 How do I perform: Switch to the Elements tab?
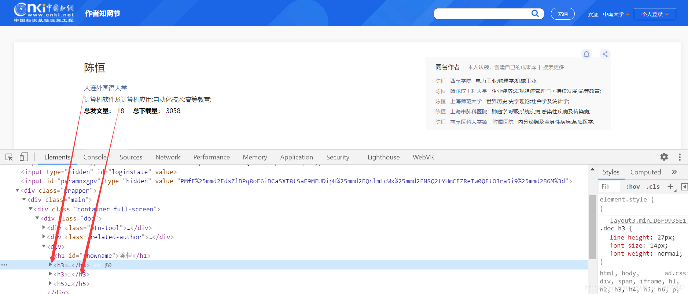tap(57, 157)
